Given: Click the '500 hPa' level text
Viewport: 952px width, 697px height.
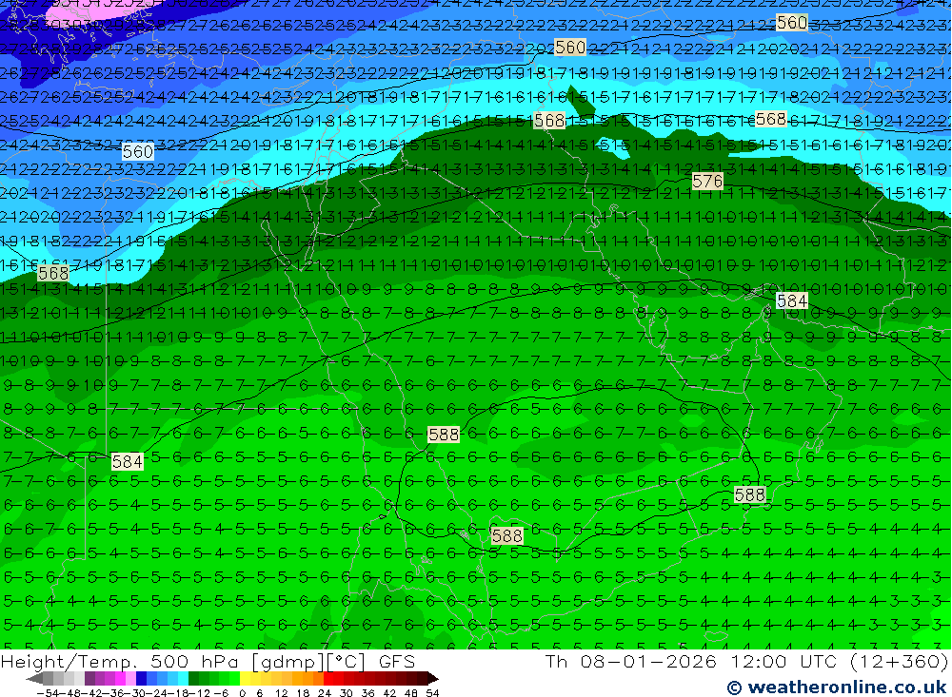Looking at the screenshot, I should [193, 662].
